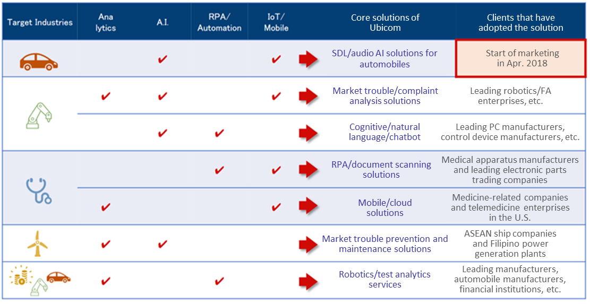Select the RPA/Automation column header
This screenshot has height=304, width=590.
pyautogui.click(x=219, y=22)
